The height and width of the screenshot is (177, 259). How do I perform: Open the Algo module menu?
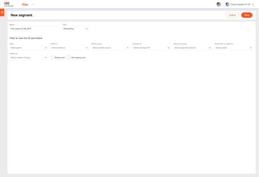coord(25,4)
